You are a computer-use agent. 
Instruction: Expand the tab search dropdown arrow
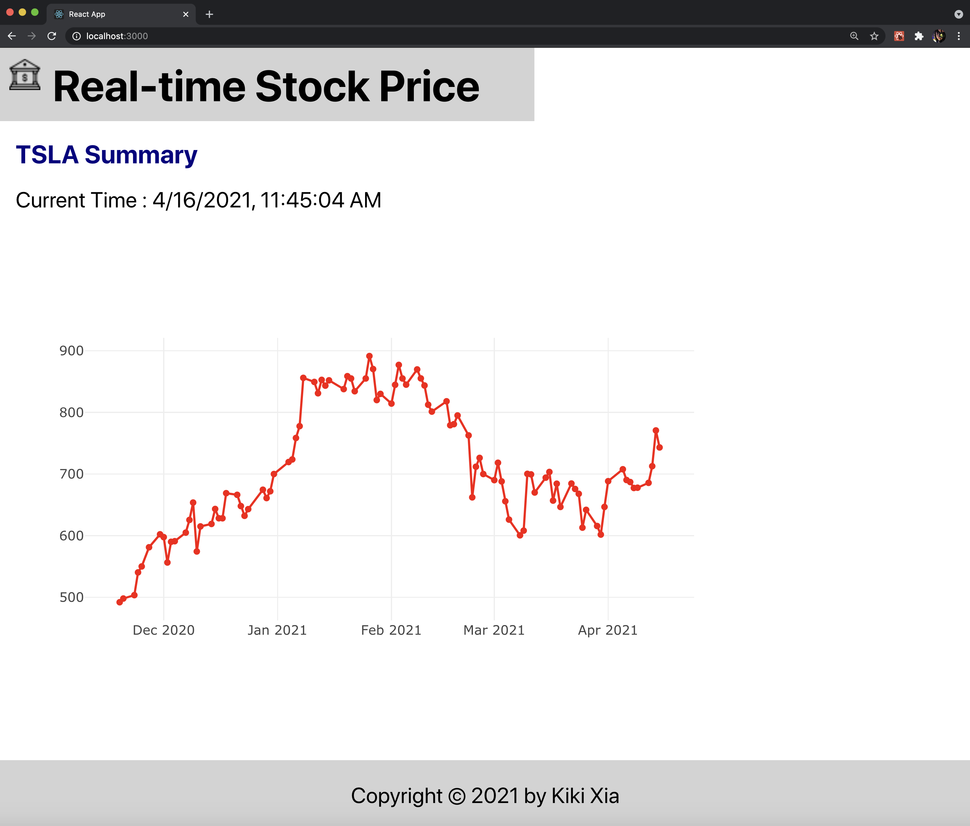(958, 14)
